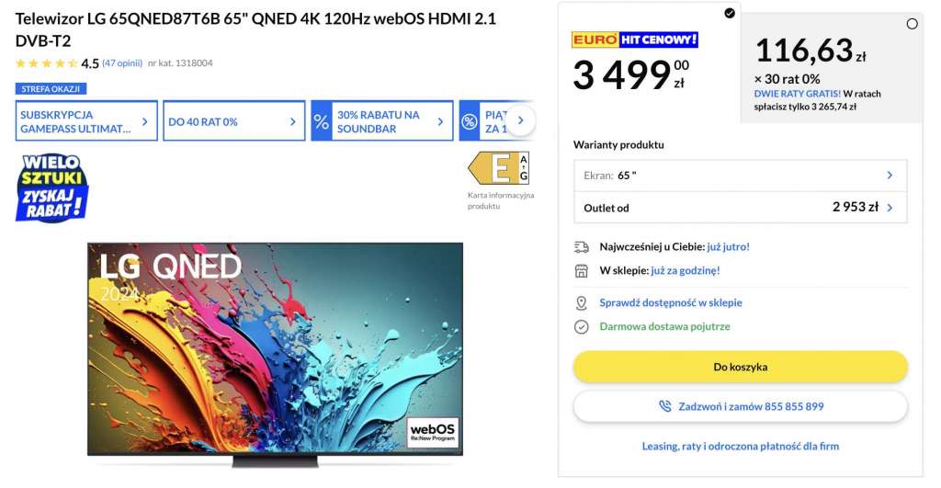The width and height of the screenshot is (941, 488).
Task: Click the Wielosztuki Zyskaj Rabat badge
Action: coord(52,187)
